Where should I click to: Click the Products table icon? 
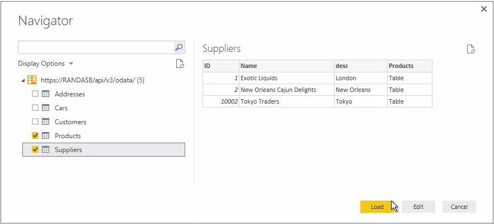pyautogui.click(x=46, y=136)
